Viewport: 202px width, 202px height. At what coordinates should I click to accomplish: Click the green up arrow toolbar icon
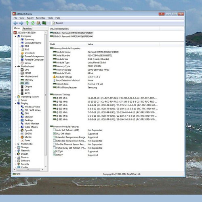(x=27, y=23)
